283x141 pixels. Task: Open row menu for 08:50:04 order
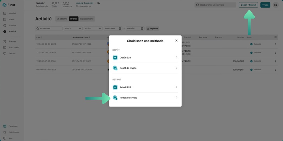point(275,70)
